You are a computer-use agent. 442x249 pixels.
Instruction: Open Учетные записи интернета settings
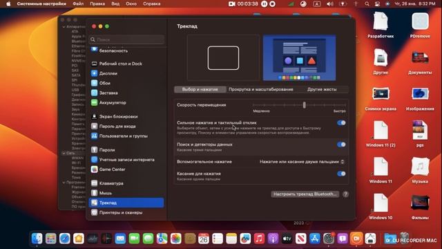click(126, 160)
